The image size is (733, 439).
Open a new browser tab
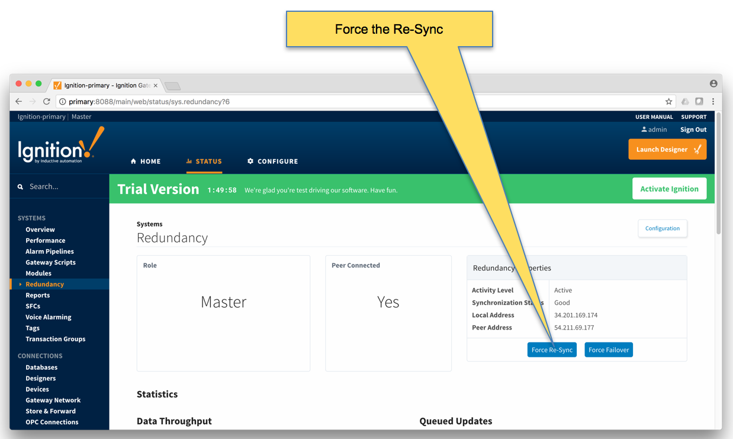(x=172, y=86)
